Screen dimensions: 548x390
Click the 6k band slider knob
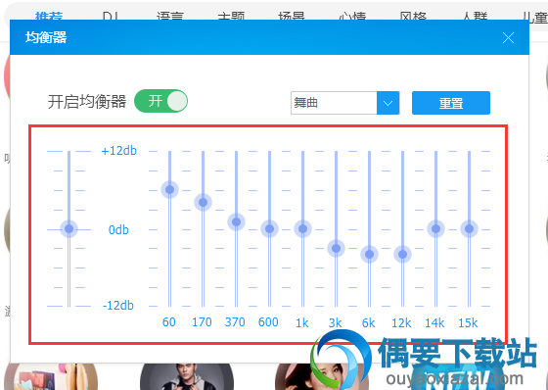[x=370, y=254]
